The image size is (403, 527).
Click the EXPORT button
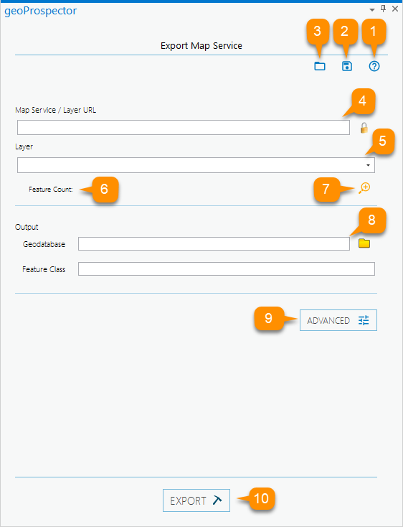click(196, 500)
